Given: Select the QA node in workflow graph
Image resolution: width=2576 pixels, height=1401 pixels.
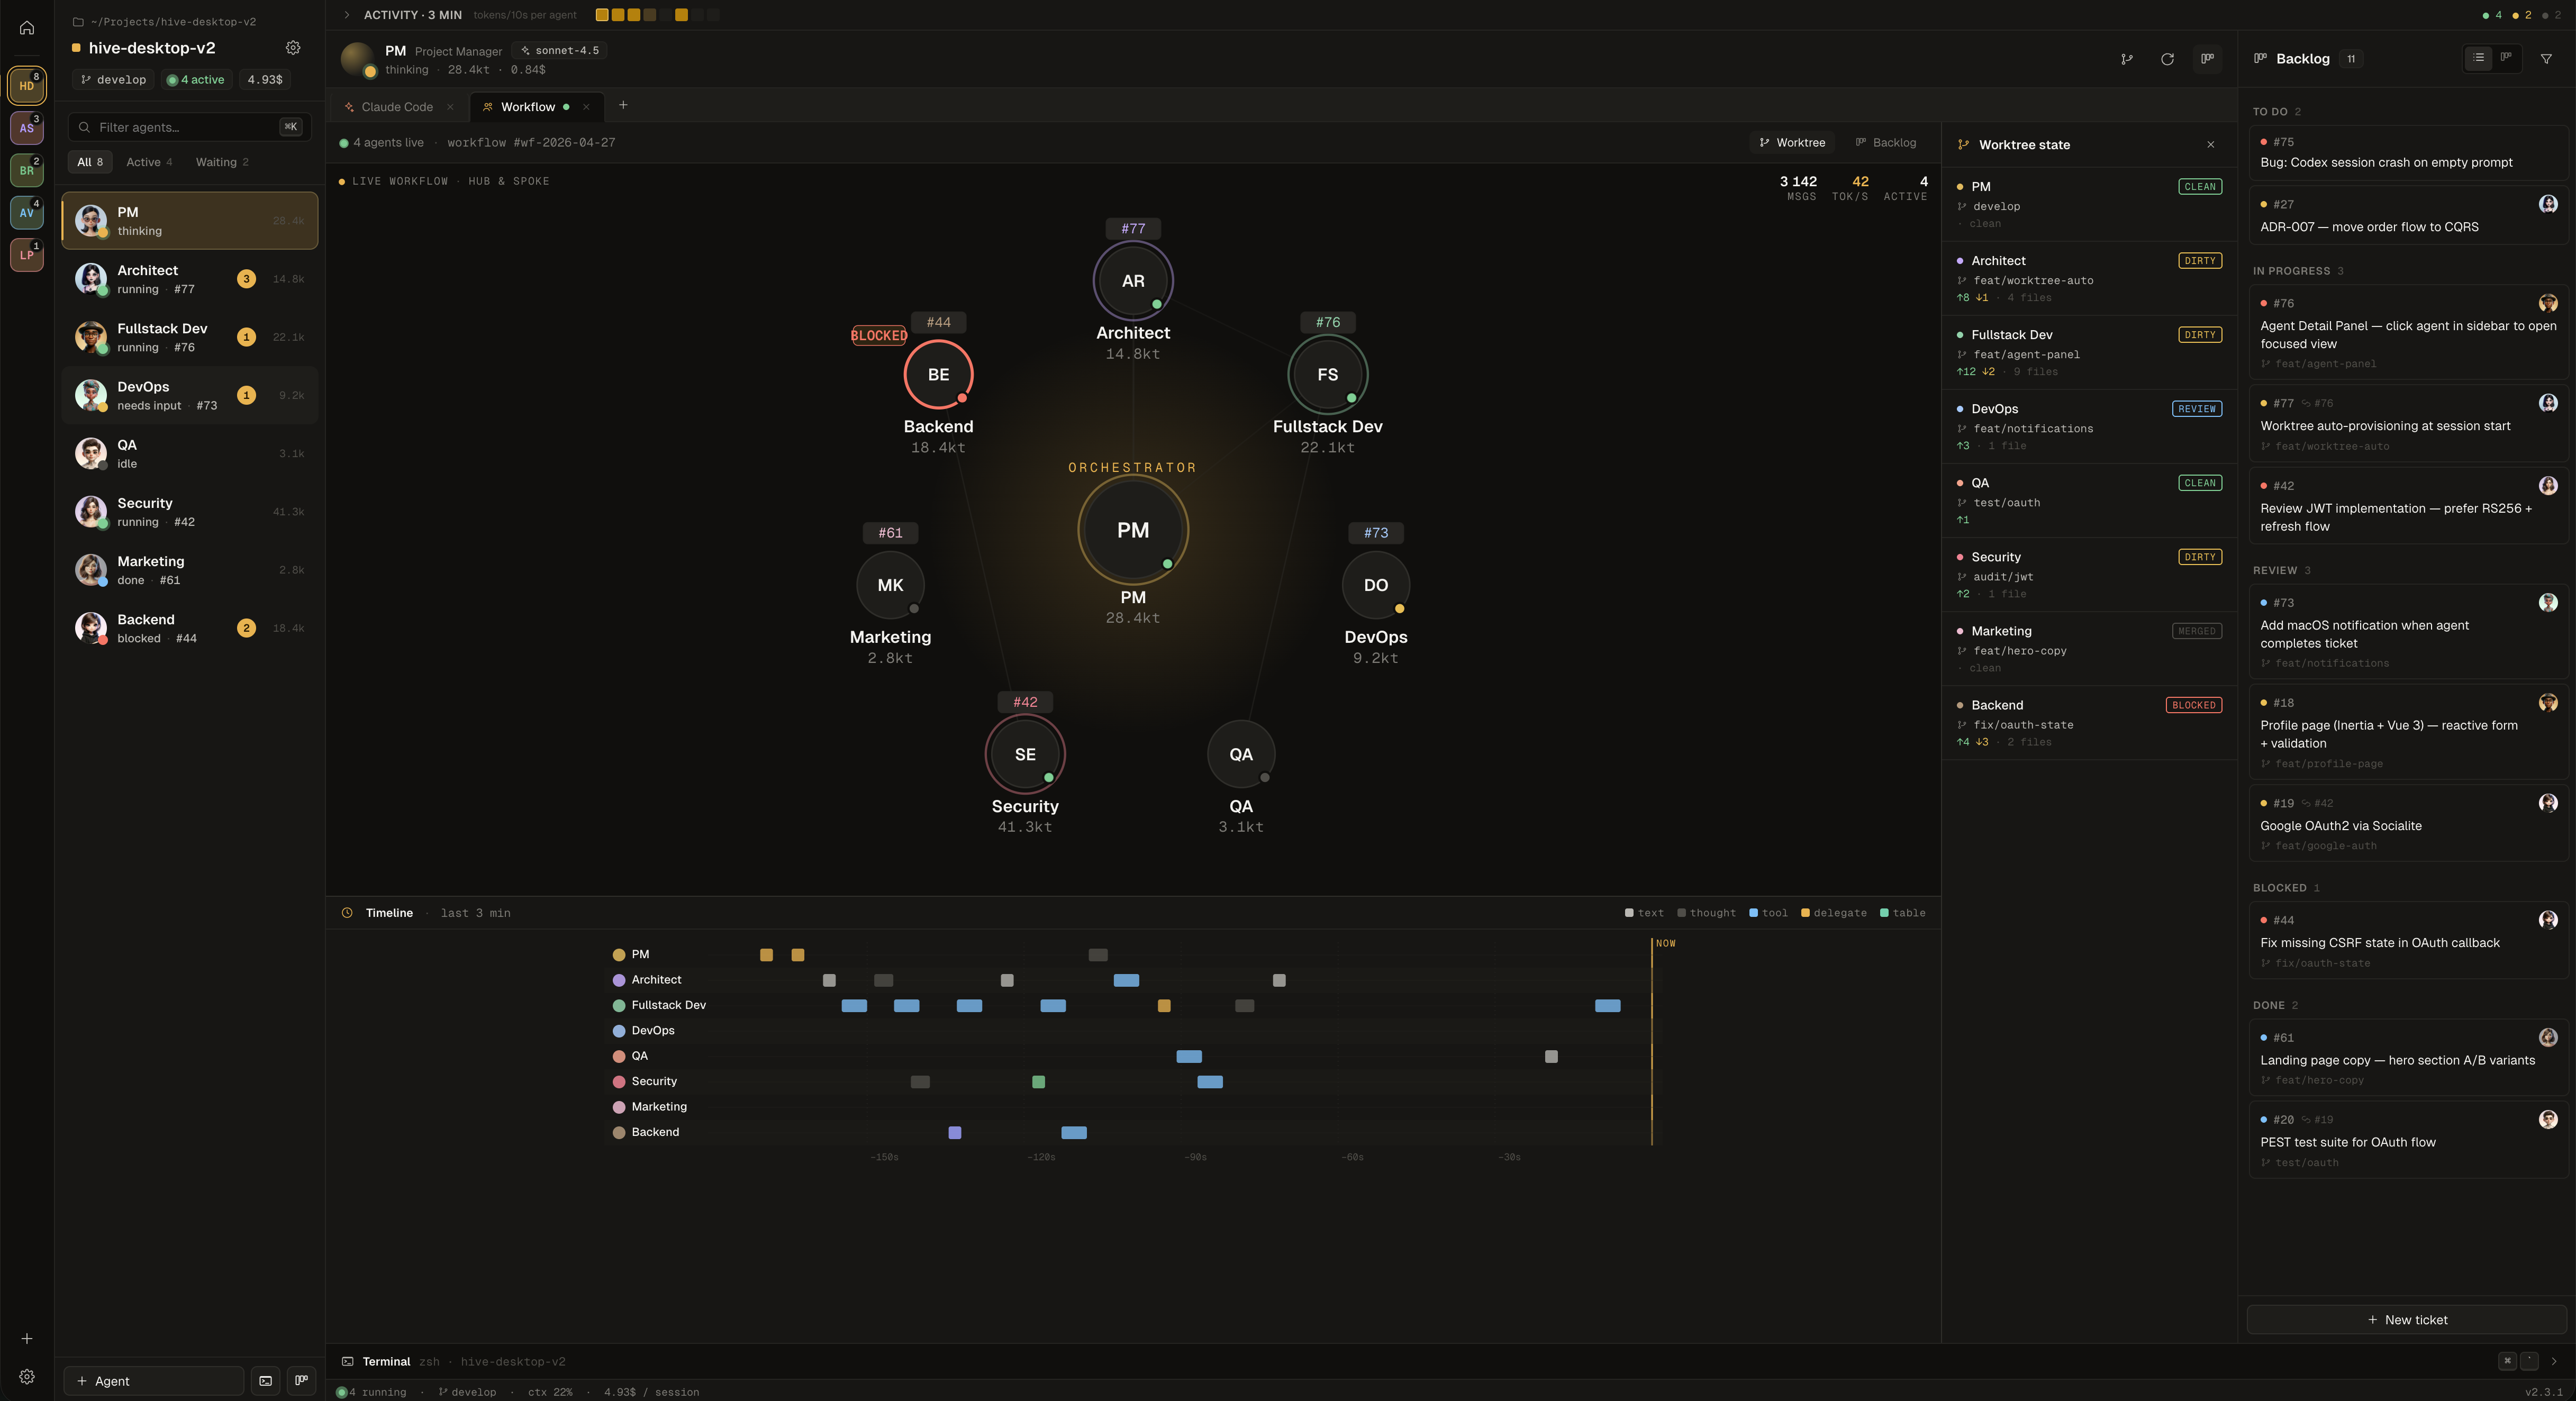Looking at the screenshot, I should [x=1241, y=754].
